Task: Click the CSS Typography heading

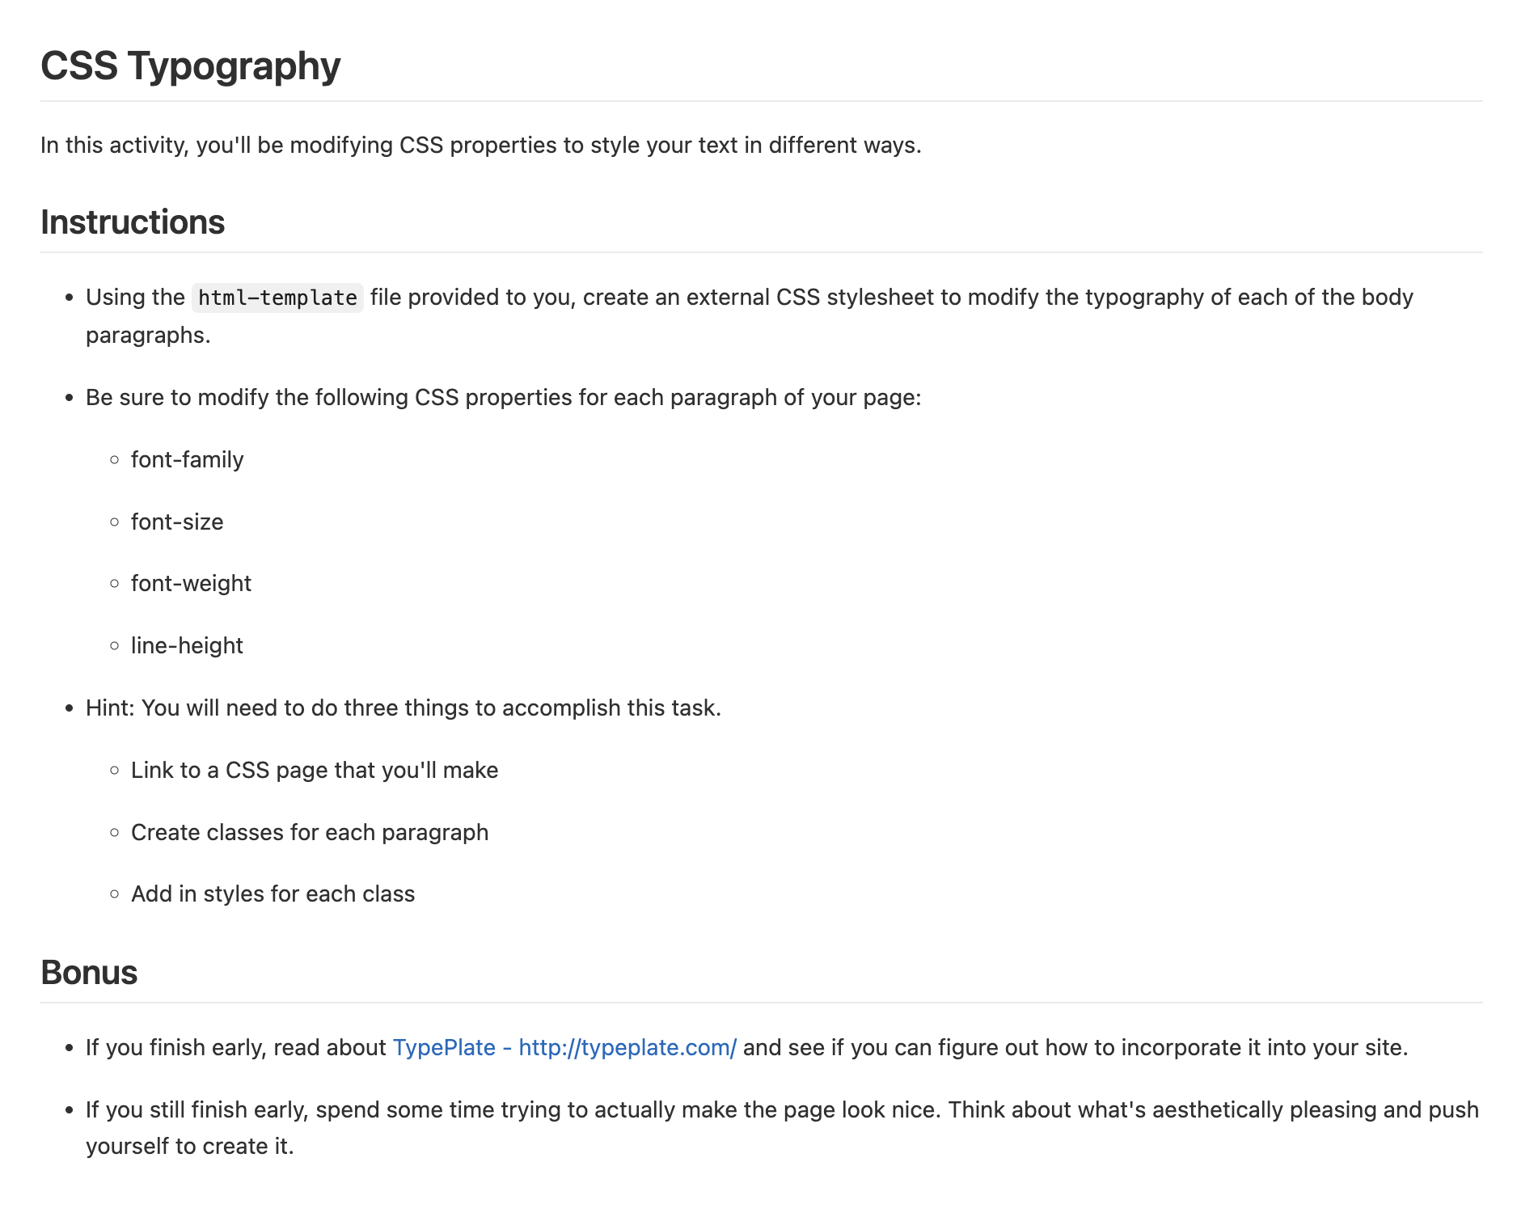Action: coord(191,66)
